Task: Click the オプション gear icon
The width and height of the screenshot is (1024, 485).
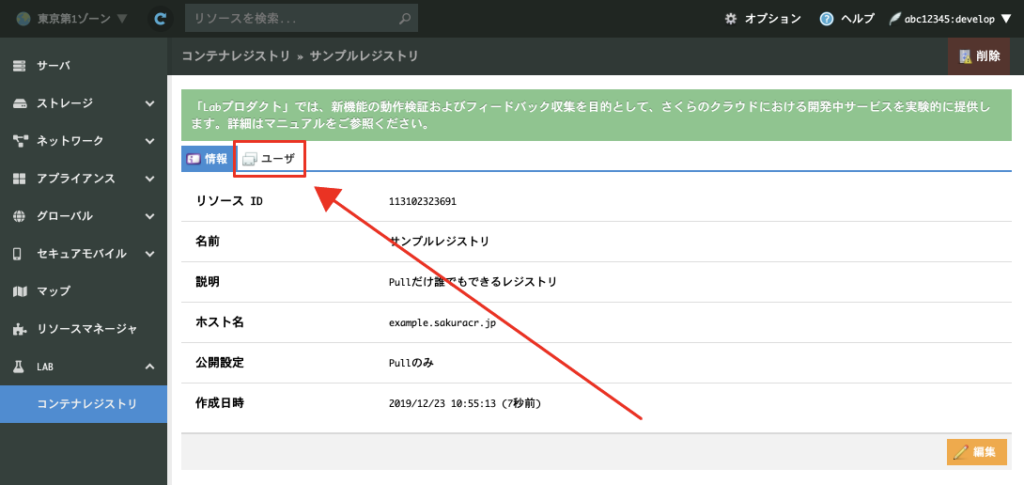Action: [731, 19]
